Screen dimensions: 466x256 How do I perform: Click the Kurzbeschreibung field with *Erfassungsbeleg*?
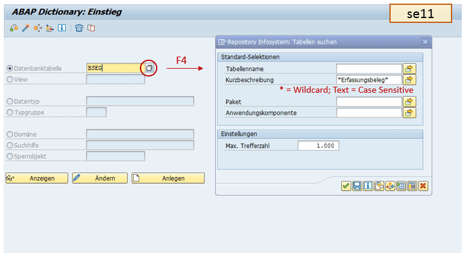(x=369, y=80)
